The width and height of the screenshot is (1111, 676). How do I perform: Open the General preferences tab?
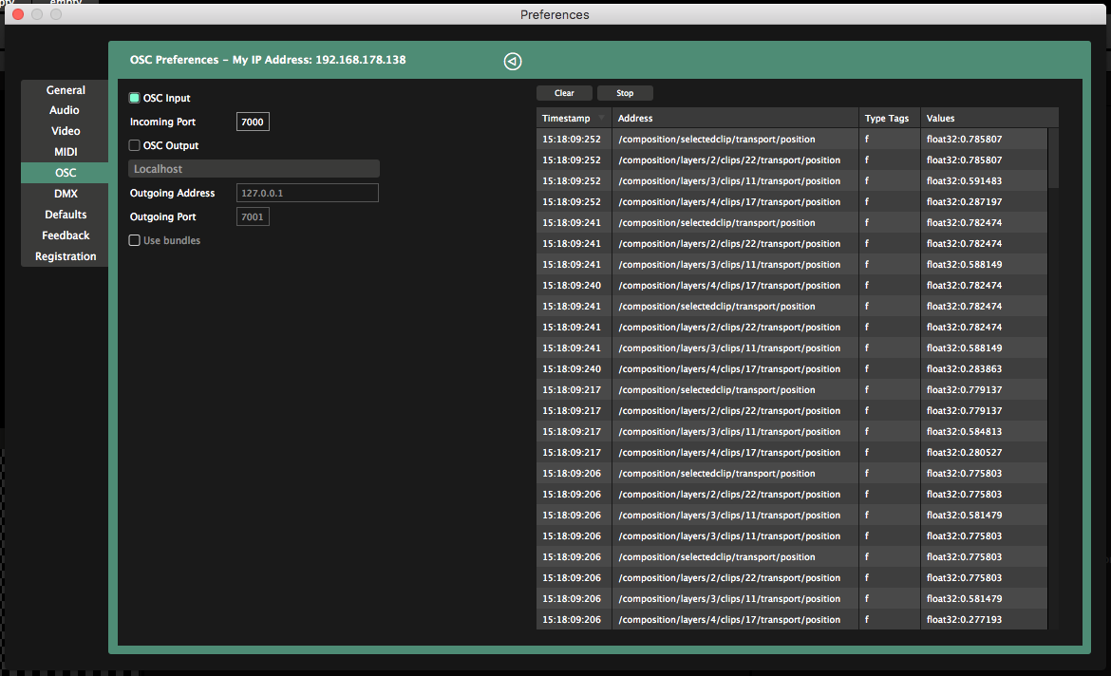tap(66, 90)
